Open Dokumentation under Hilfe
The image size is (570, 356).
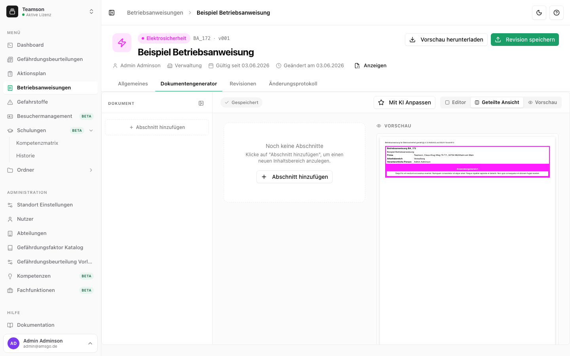pos(50,325)
